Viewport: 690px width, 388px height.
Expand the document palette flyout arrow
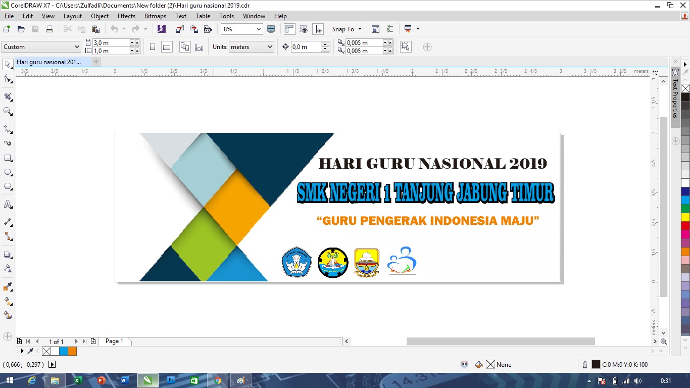pyautogui.click(x=21, y=351)
